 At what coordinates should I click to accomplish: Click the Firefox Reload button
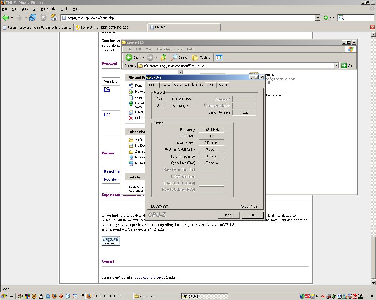click(x=32, y=18)
